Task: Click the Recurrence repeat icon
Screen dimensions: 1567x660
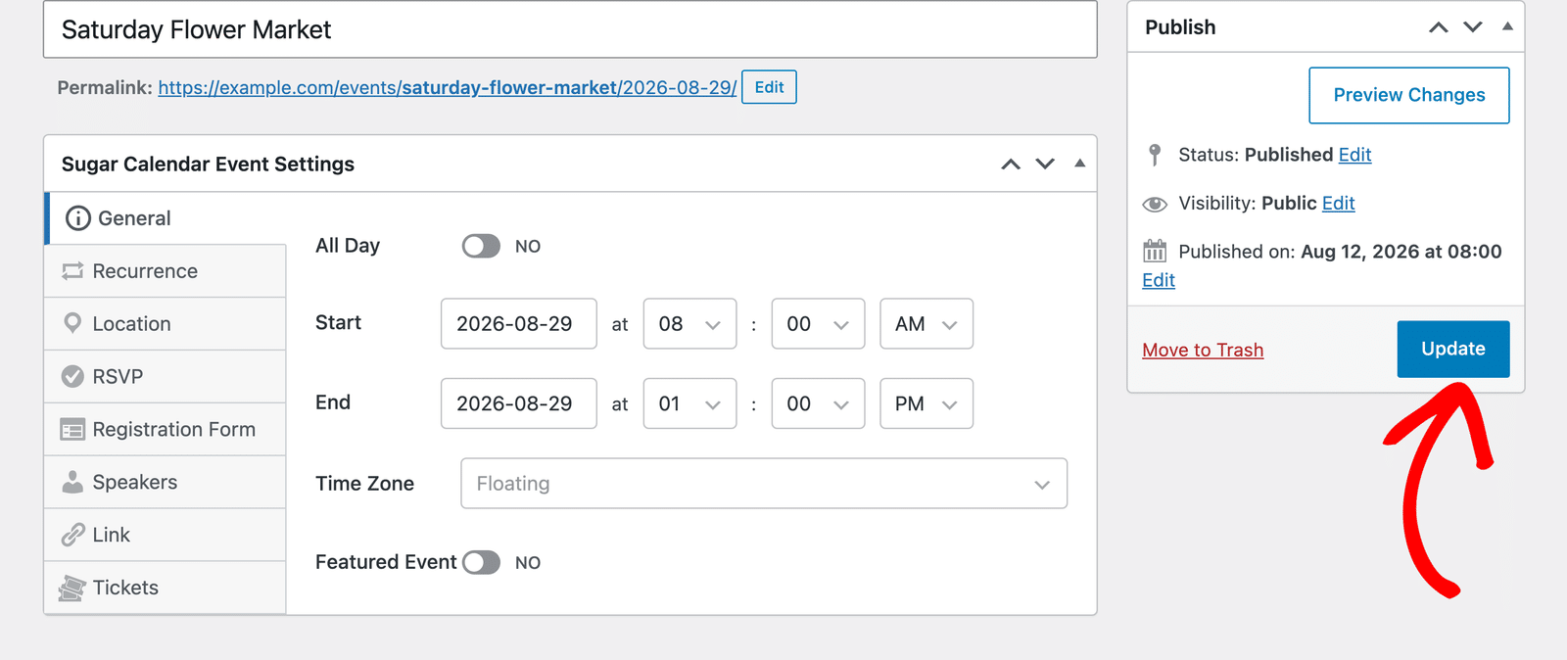Action: (72, 271)
